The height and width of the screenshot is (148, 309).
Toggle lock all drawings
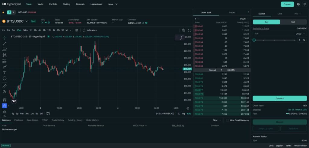coord(5,112)
